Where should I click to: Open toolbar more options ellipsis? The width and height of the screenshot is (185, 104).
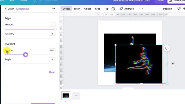(141, 9)
